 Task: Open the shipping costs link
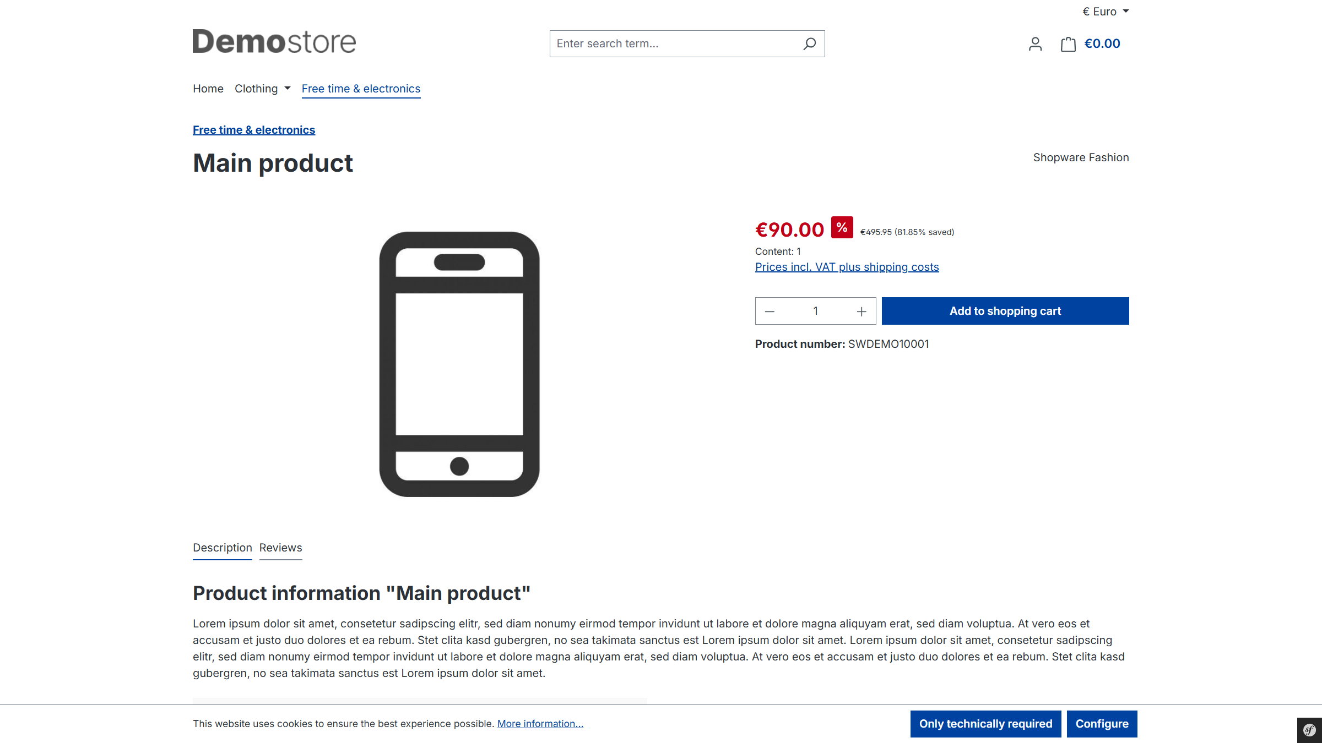[x=847, y=267]
